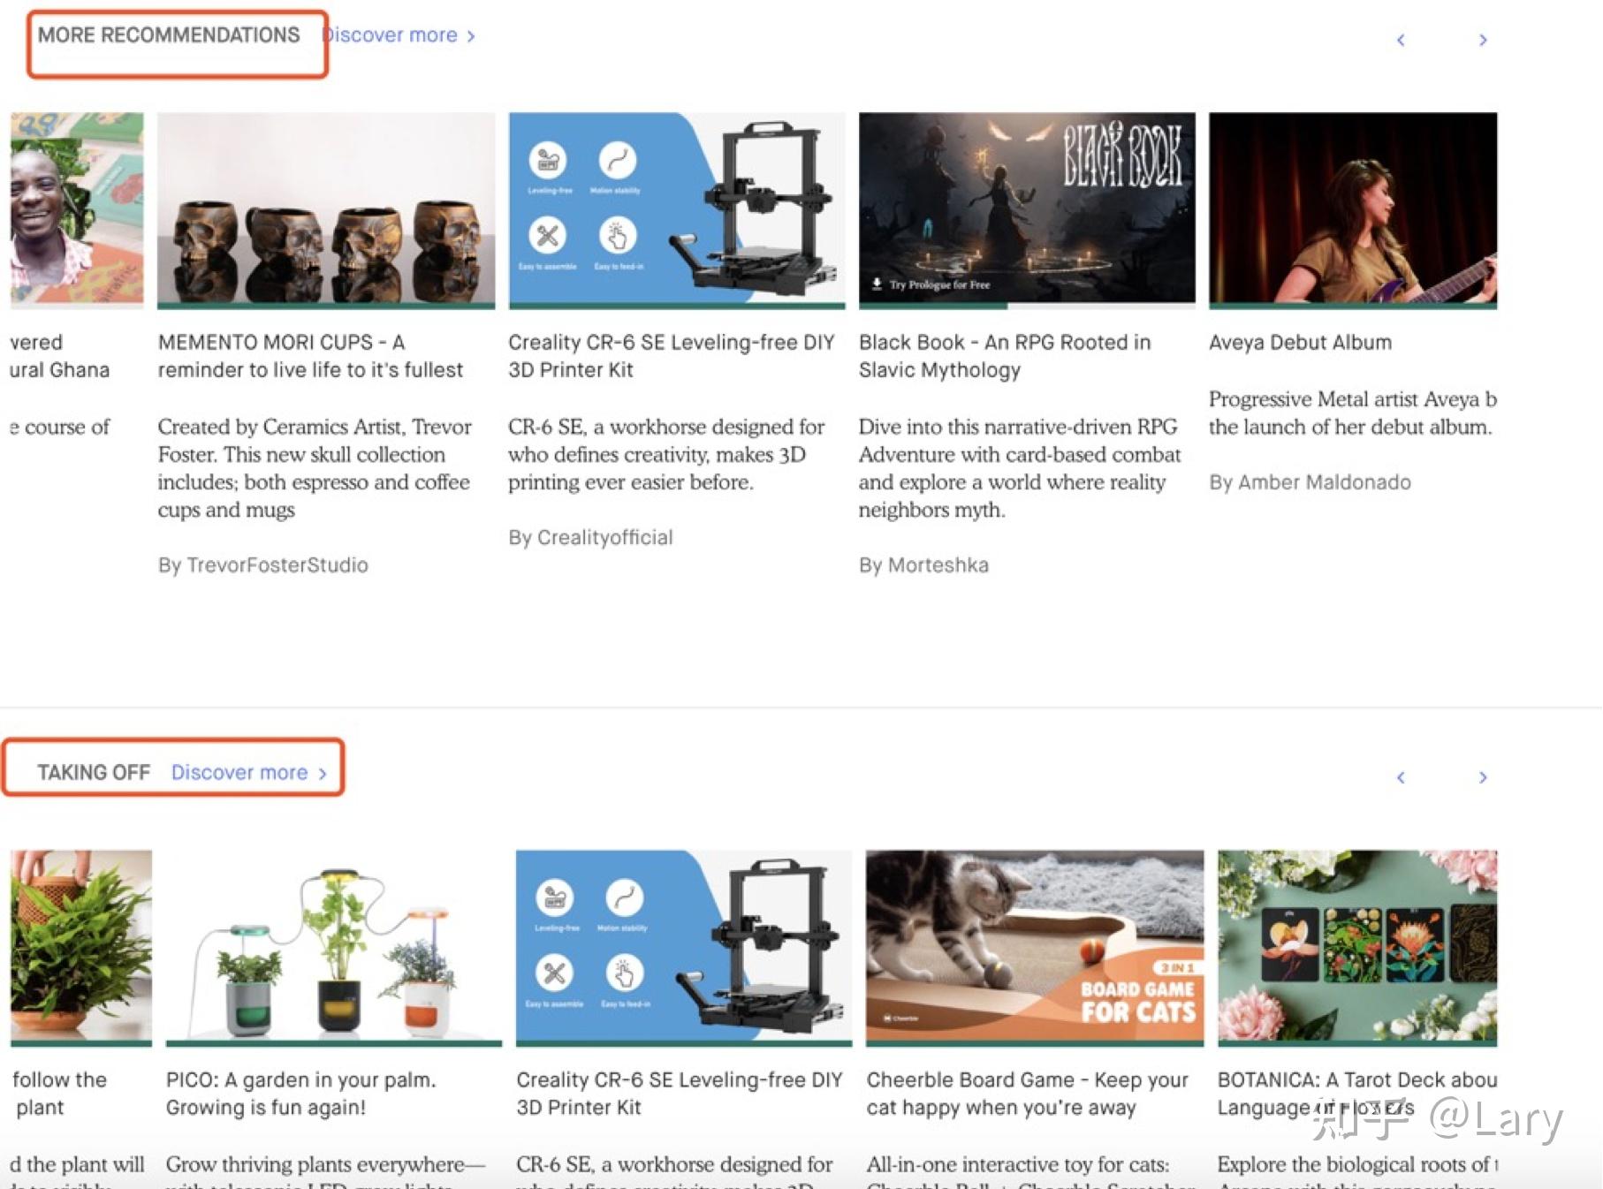Open the Memento Mori skull cups image
Screen dimensions: 1603x1189
(326, 208)
